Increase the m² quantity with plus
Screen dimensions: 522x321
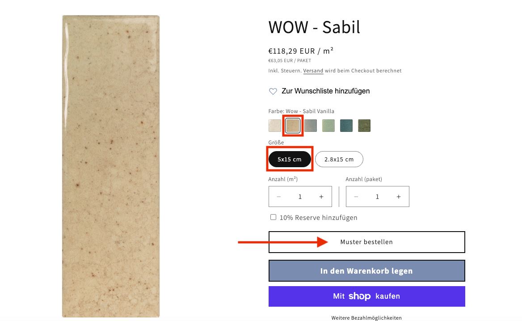321,197
